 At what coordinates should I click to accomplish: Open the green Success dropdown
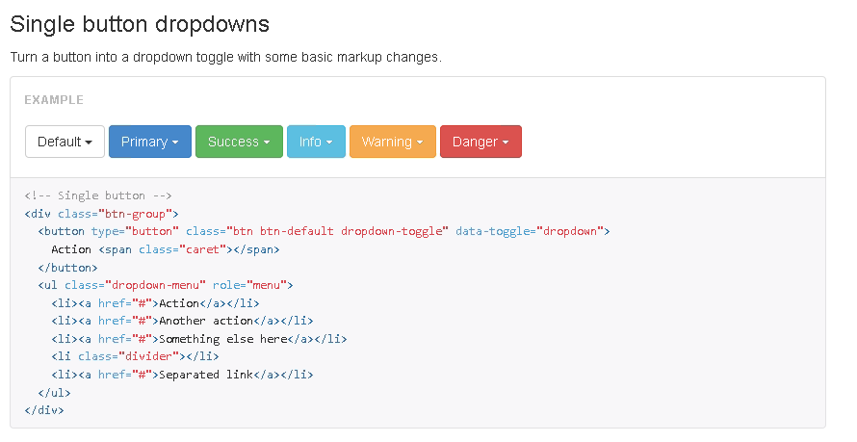point(239,142)
